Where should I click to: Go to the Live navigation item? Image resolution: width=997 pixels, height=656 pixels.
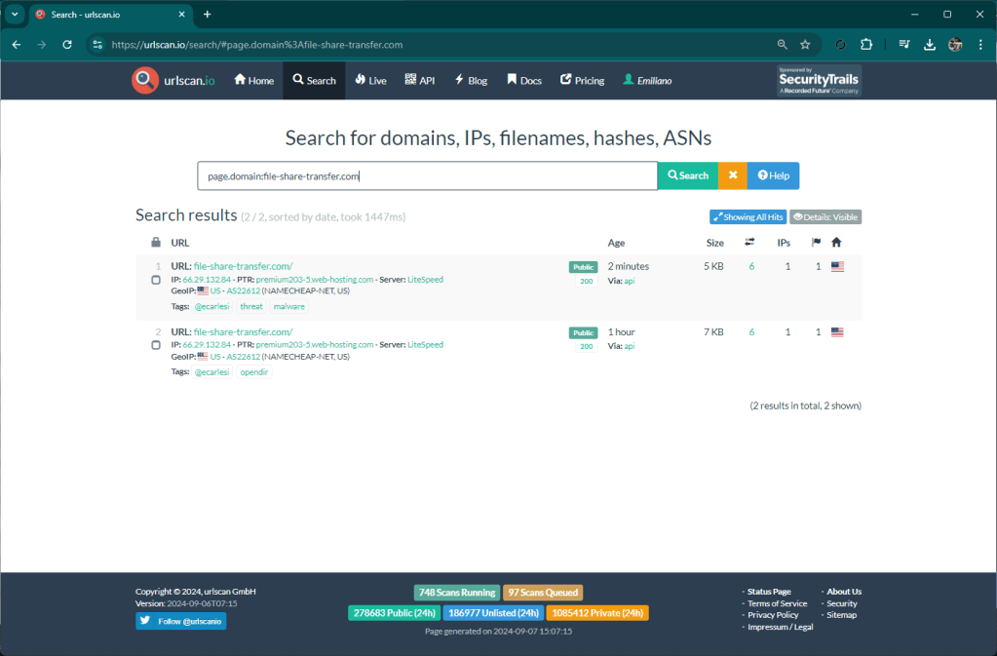pyautogui.click(x=370, y=81)
